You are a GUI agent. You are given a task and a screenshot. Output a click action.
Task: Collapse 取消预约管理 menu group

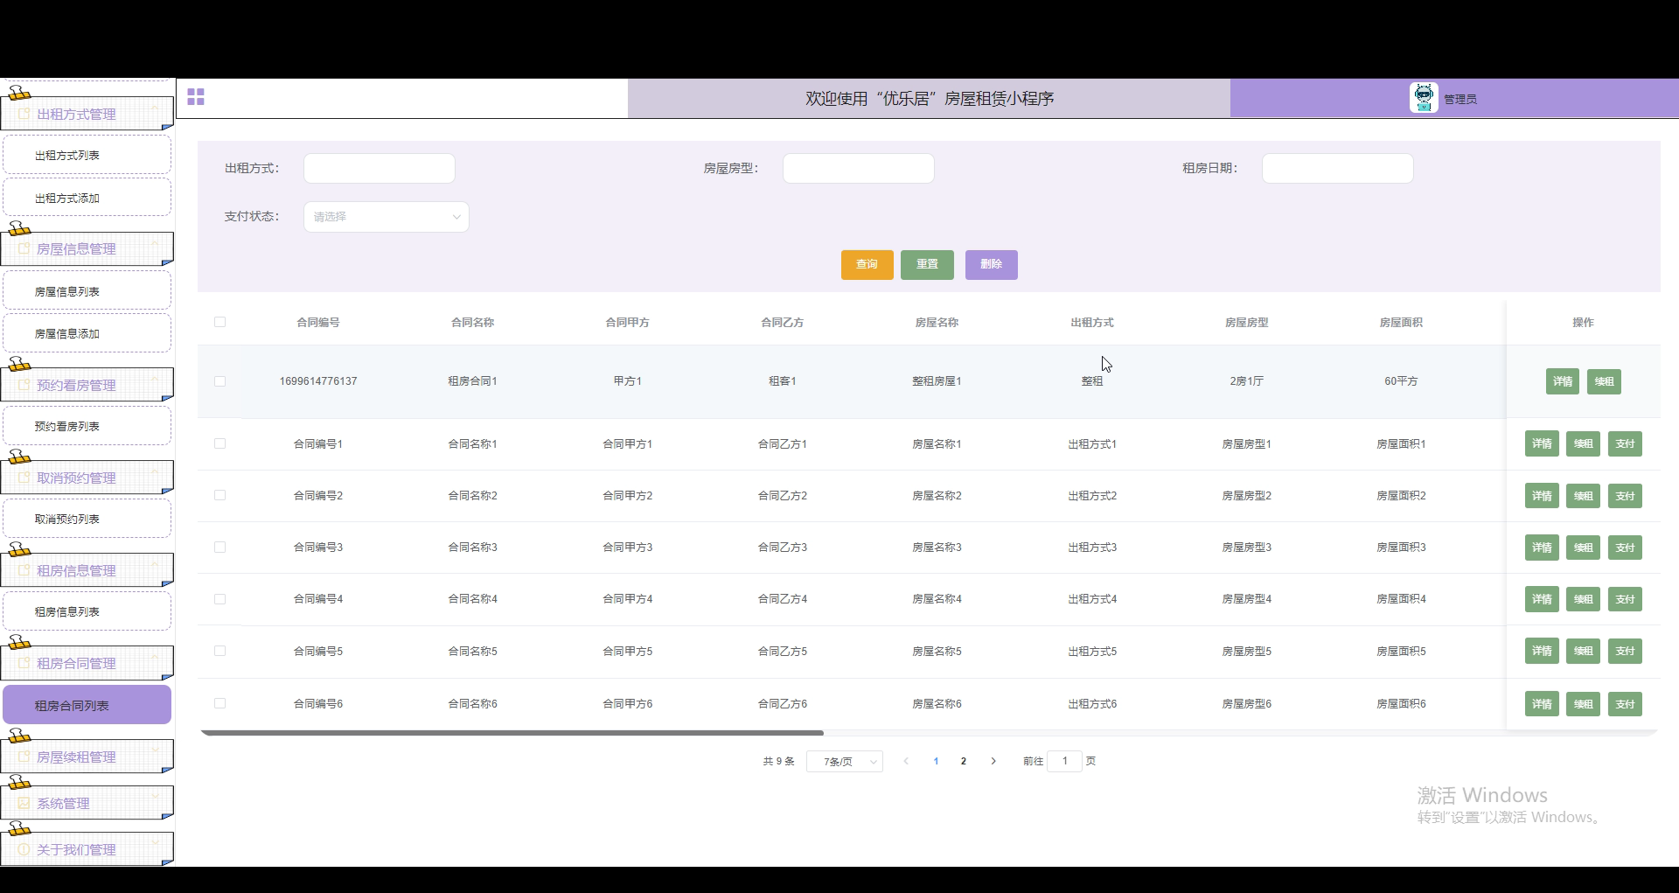click(x=87, y=478)
